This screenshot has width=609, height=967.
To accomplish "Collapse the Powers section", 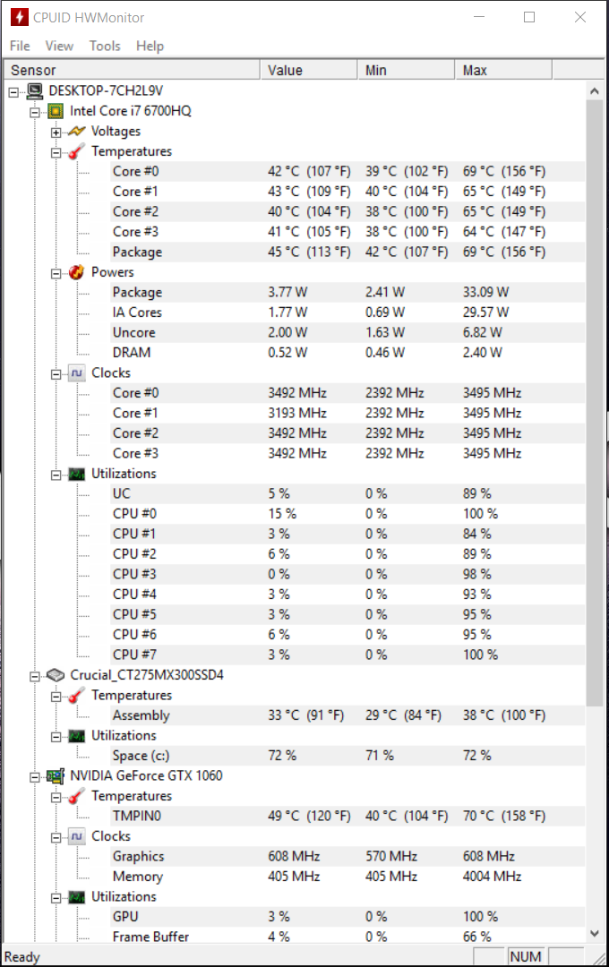I will pyautogui.click(x=56, y=273).
